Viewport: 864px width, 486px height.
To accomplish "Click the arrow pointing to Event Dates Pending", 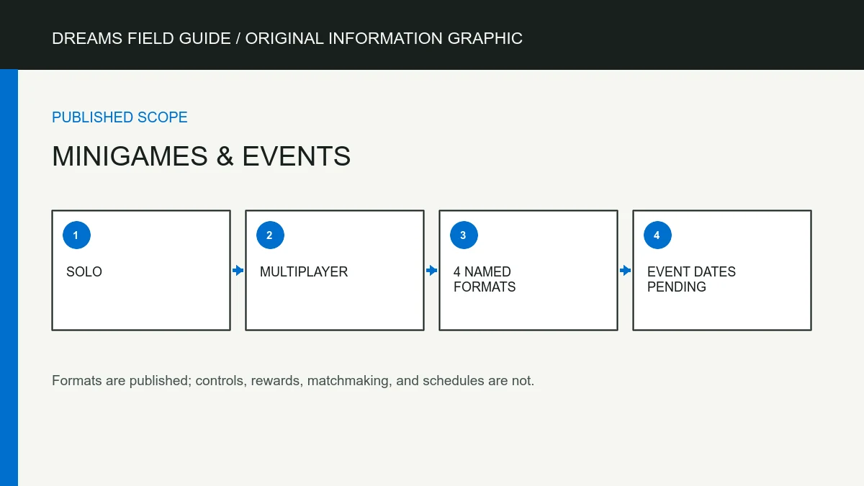I will 625,271.
